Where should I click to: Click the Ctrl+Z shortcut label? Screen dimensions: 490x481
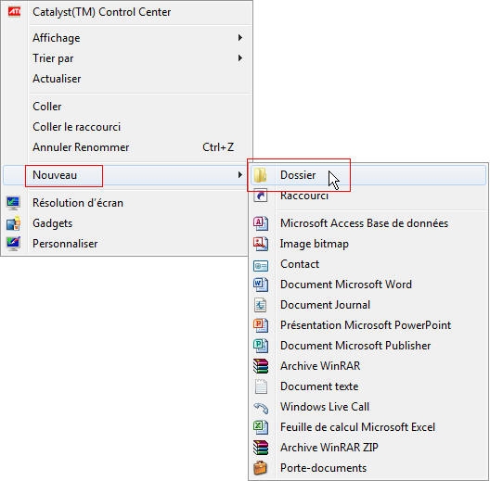point(218,147)
